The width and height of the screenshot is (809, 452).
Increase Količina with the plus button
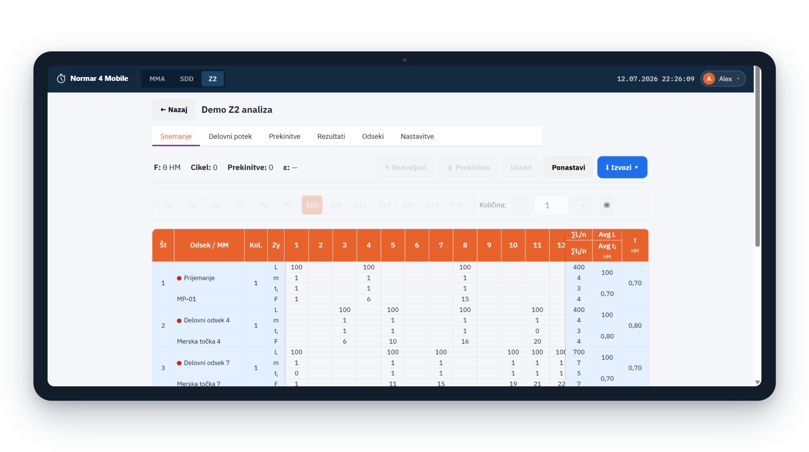click(582, 205)
